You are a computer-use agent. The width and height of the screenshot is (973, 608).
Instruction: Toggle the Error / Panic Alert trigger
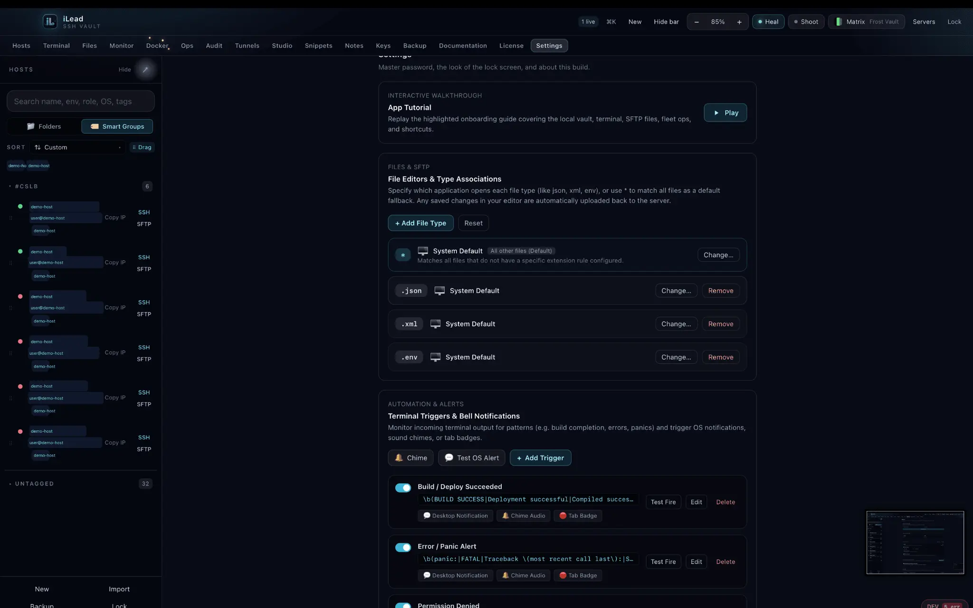tap(403, 548)
